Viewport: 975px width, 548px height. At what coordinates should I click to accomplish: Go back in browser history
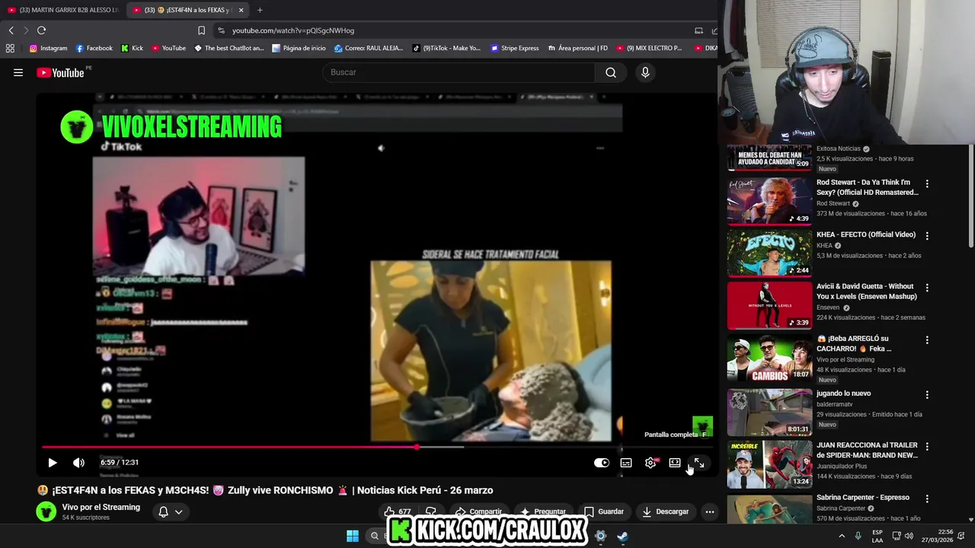11,30
